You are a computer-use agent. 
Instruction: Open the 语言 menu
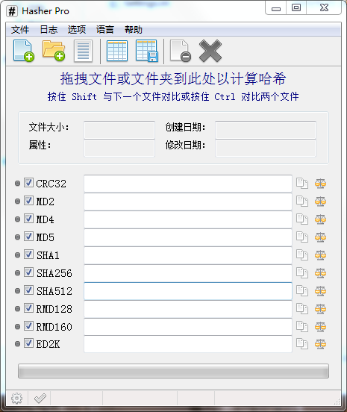tap(105, 30)
